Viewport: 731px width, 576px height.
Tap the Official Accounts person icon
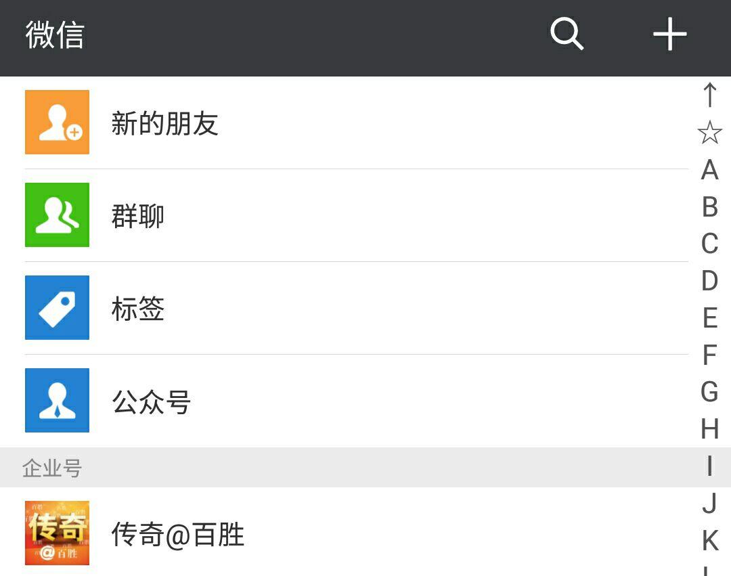[58, 401]
